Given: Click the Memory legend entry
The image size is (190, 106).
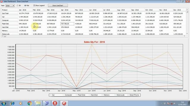Looking at the screenshot, I should pyautogui.click(x=105, y=95).
